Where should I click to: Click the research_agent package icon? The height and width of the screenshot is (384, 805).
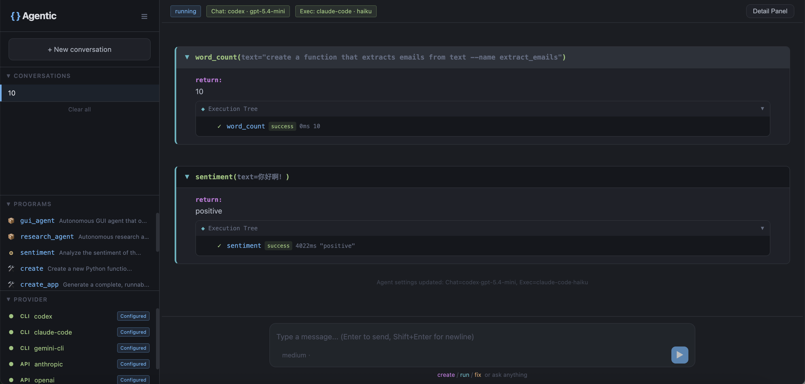(11, 237)
